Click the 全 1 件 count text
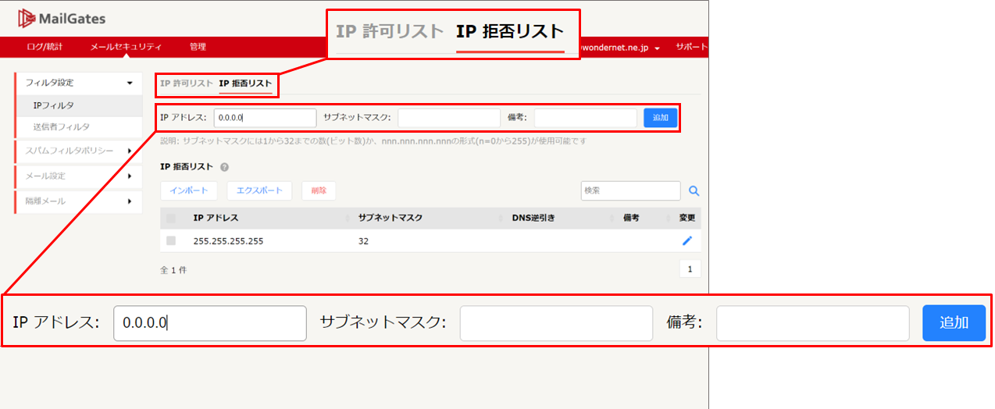The image size is (995, 409). click(x=173, y=270)
